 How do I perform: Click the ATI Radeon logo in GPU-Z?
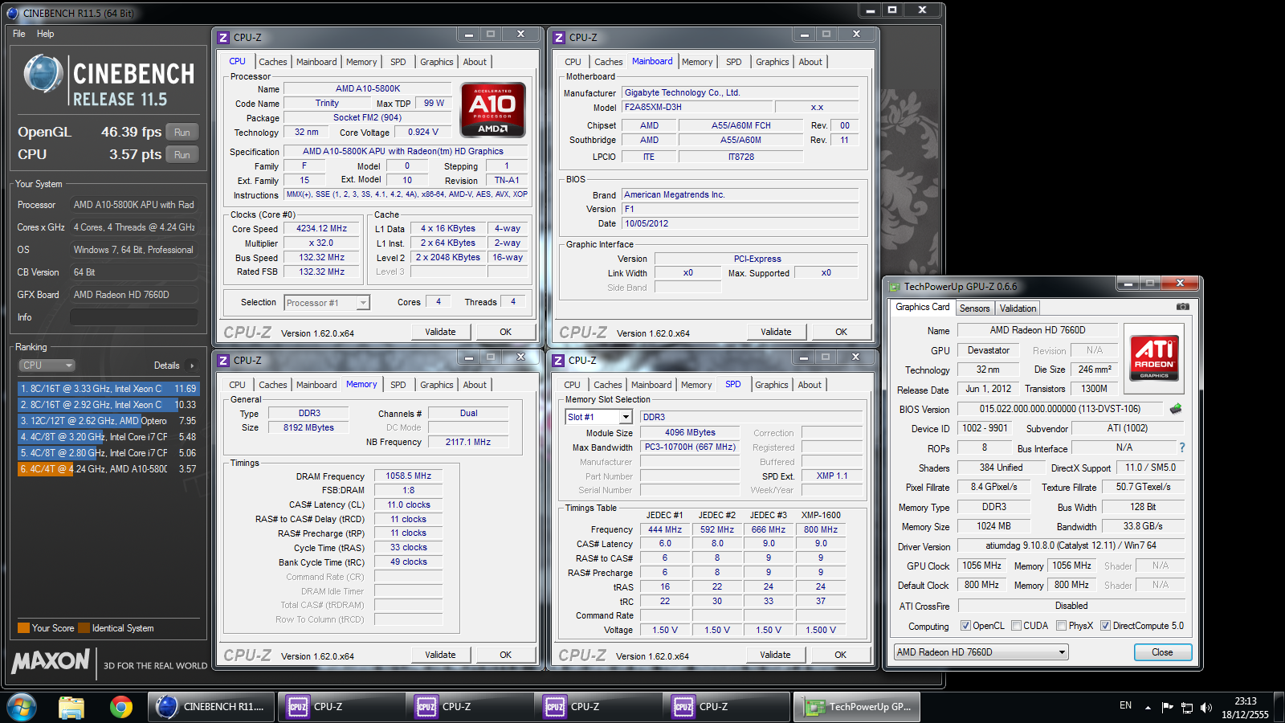pyautogui.click(x=1154, y=357)
